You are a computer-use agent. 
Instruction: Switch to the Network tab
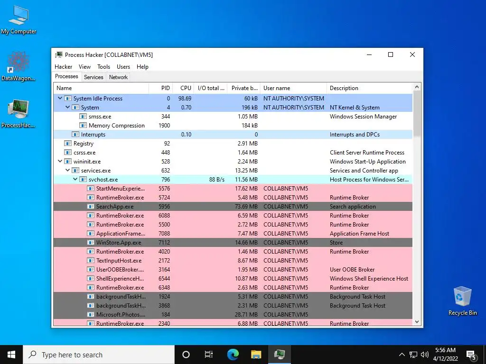[118, 77]
